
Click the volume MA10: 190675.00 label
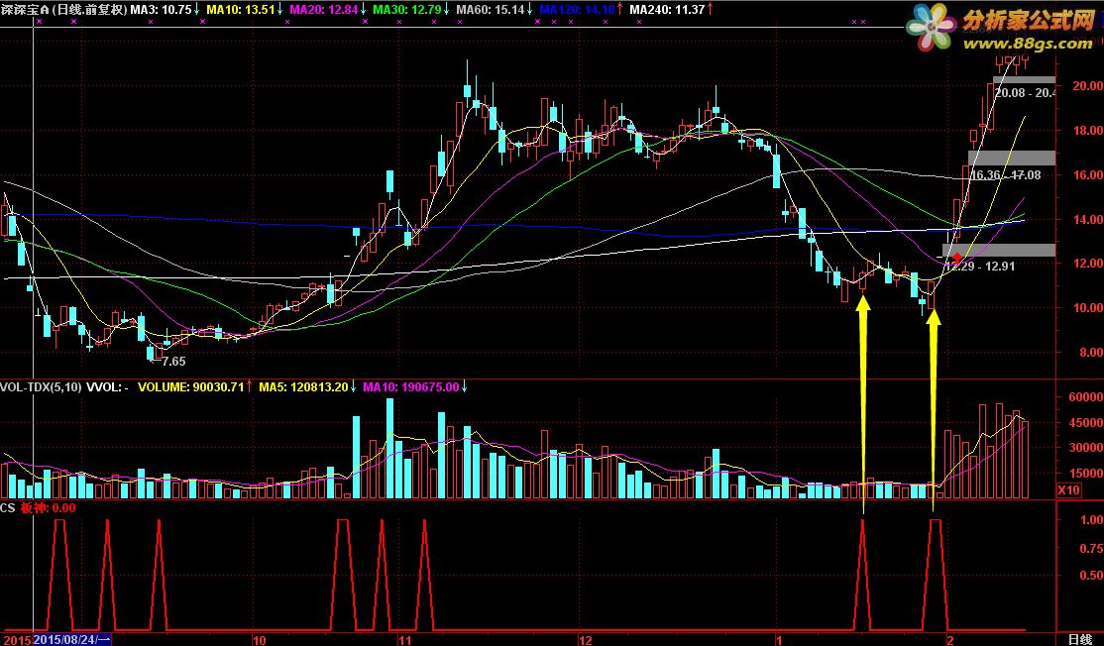pyautogui.click(x=412, y=387)
